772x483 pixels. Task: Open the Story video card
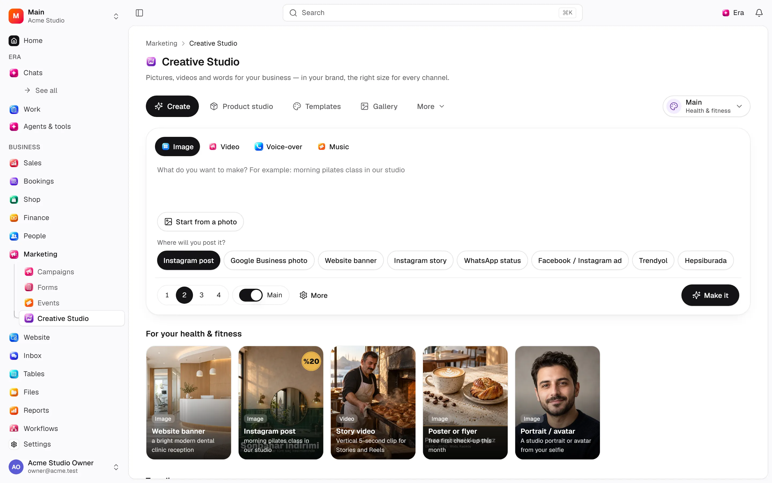(373, 402)
